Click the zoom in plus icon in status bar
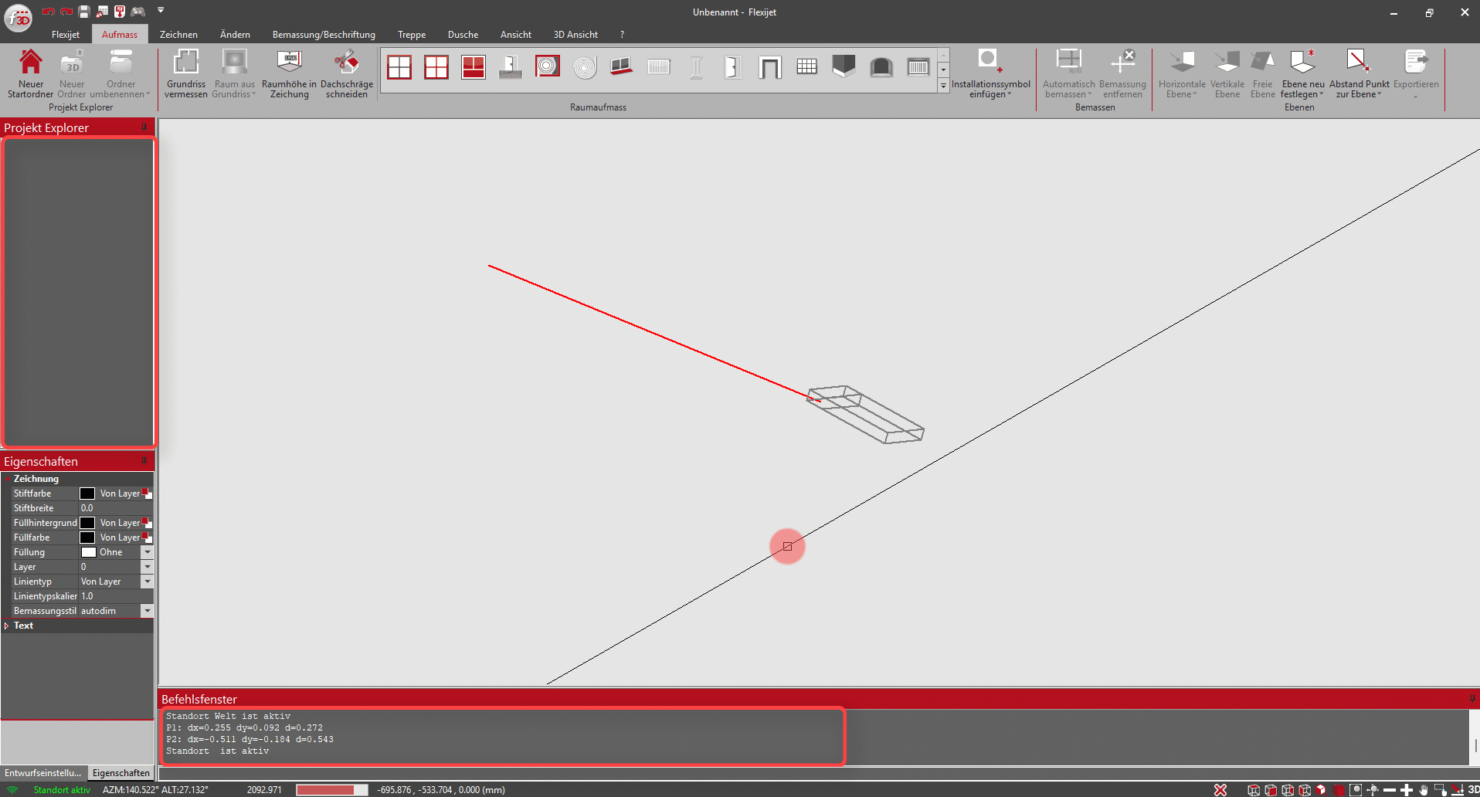Image resolution: width=1480 pixels, height=797 pixels. [1407, 789]
